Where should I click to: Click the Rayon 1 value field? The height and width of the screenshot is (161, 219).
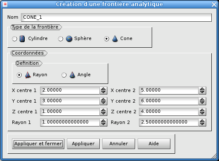tap(70, 122)
